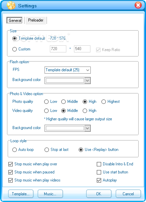Enable the Use start button checkbox
The height and width of the screenshot is (202, 146).
[99, 172]
